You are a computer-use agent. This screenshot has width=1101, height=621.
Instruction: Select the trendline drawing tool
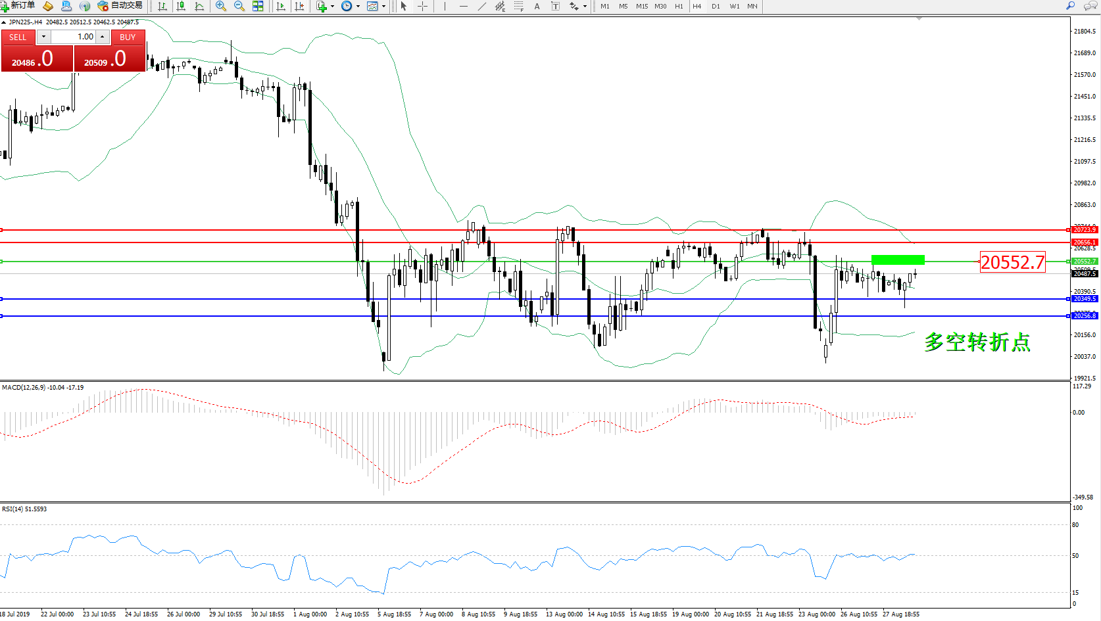[481, 6]
